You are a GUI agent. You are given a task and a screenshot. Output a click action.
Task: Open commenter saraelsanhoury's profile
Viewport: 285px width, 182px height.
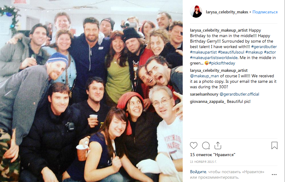204,94
